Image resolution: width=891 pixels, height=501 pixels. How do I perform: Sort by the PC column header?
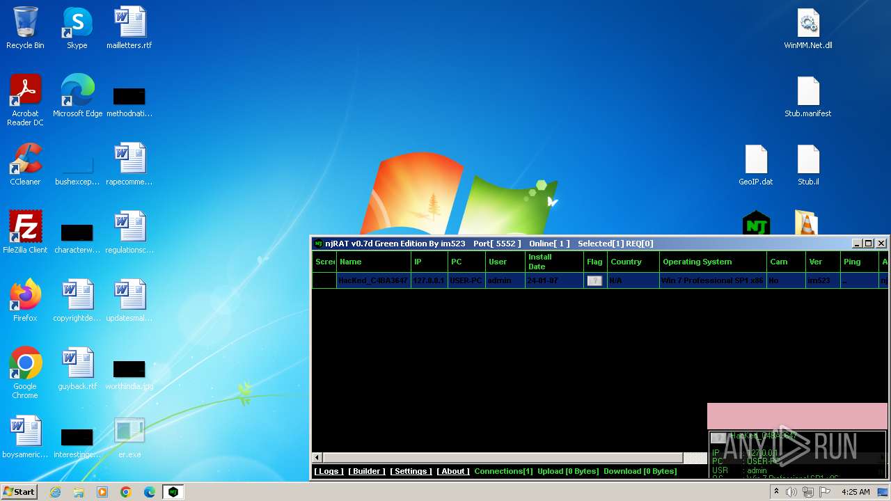[x=466, y=262]
